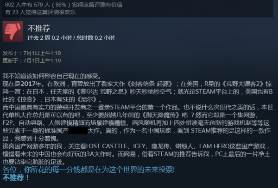278x188 pixels.
Task: Click the black censored block in review
Action: click(x=78, y=131)
